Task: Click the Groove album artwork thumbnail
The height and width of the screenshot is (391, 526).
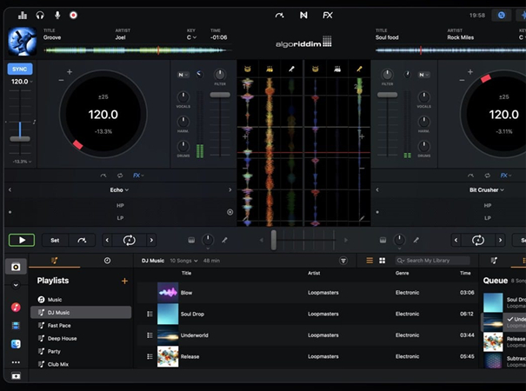Action: pyautogui.click(x=22, y=41)
